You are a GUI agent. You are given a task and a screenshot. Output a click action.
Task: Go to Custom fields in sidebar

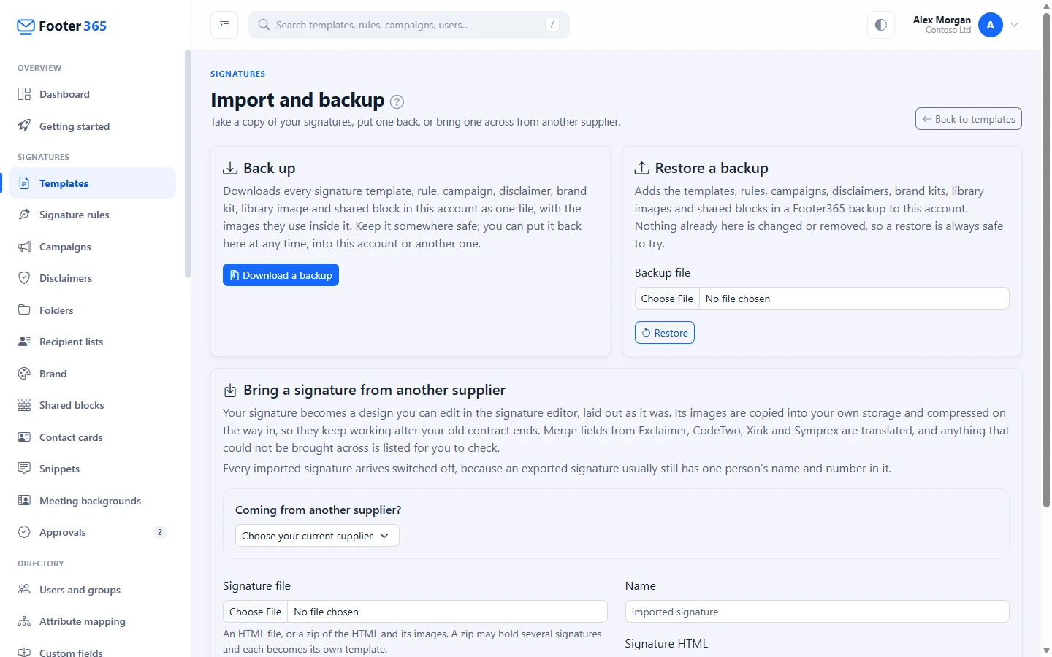click(93, 652)
